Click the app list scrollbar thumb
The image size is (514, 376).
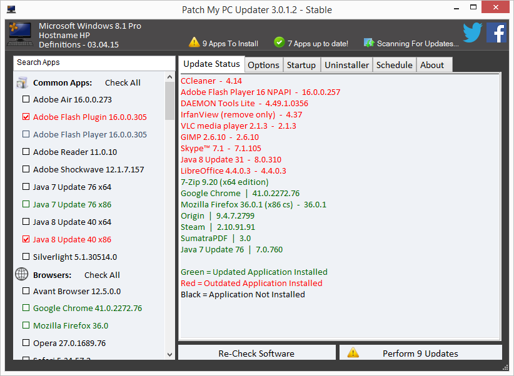tap(170, 101)
